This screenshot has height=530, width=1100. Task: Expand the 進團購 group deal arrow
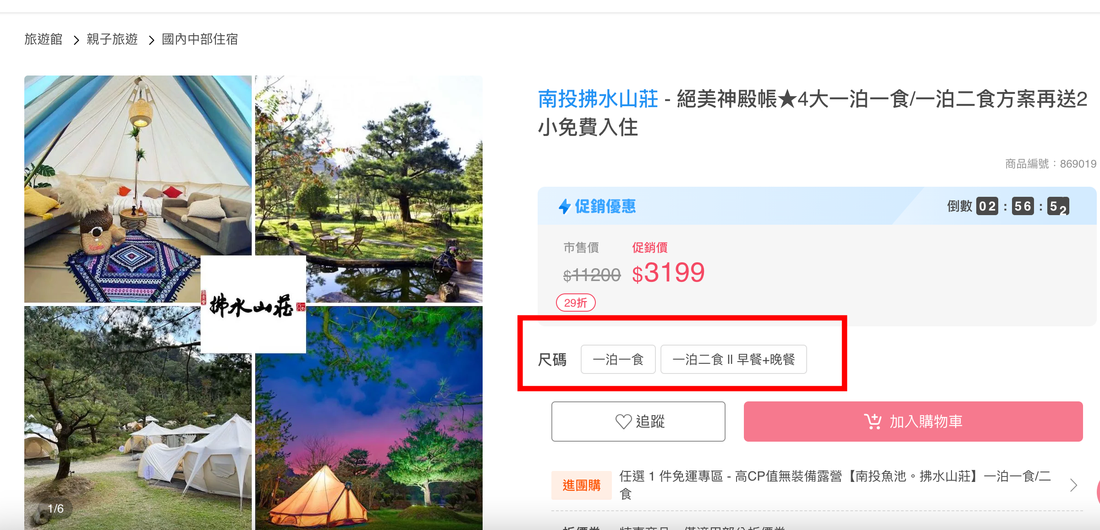[1073, 485]
